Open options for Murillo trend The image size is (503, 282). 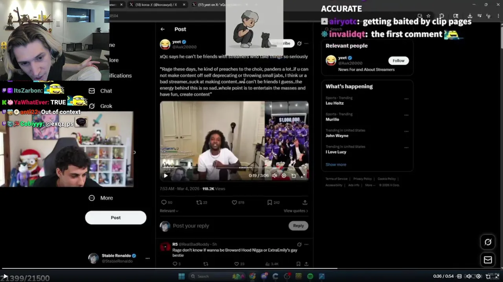406,115
